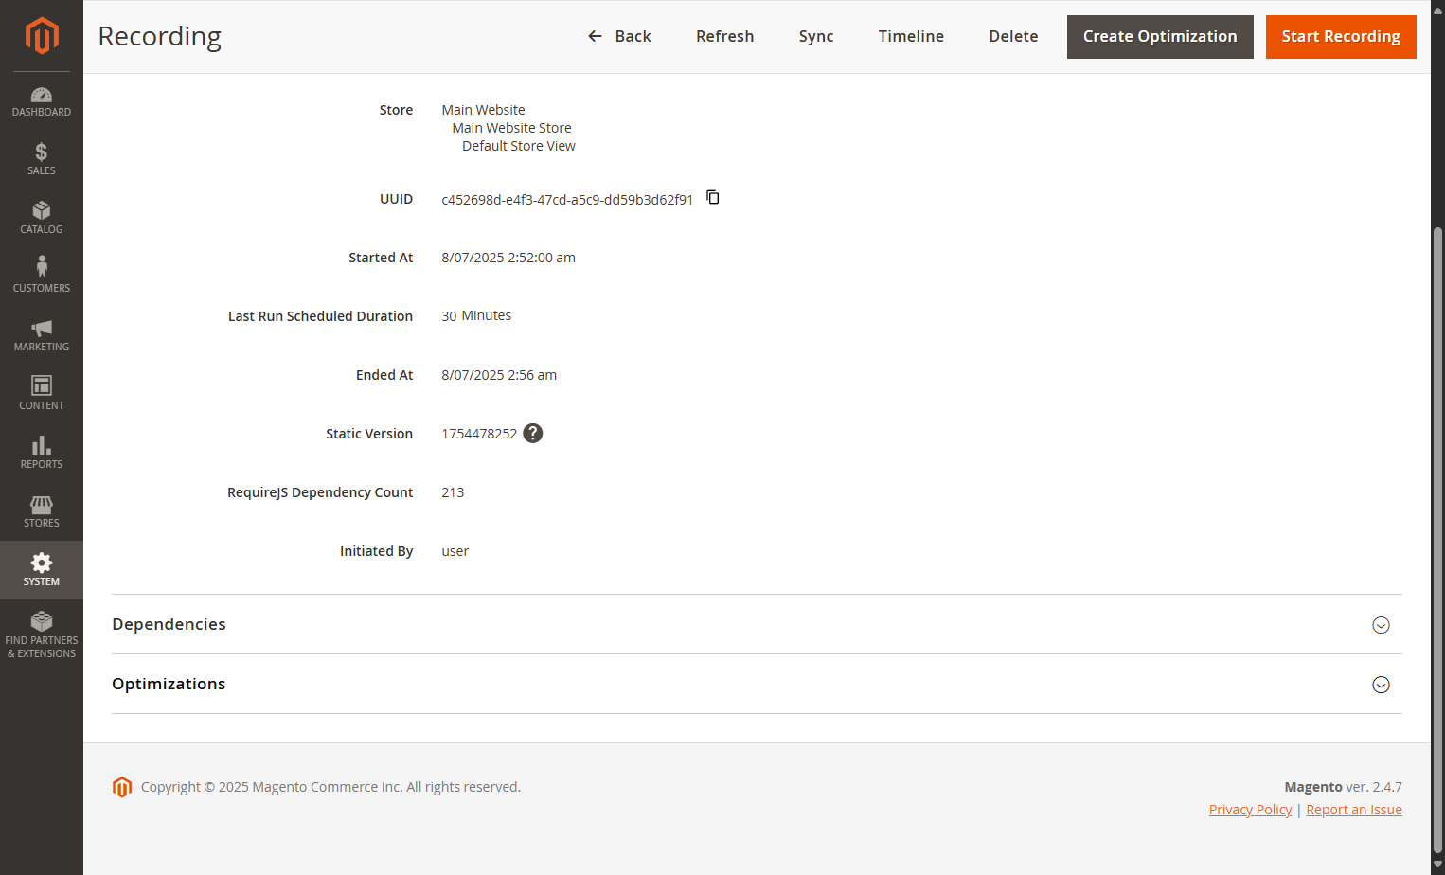Viewport: 1445px width, 875px height.
Task: Click Start Recording
Action: click(1341, 37)
